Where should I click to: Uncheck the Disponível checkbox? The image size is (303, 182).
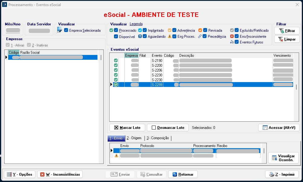click(116, 37)
